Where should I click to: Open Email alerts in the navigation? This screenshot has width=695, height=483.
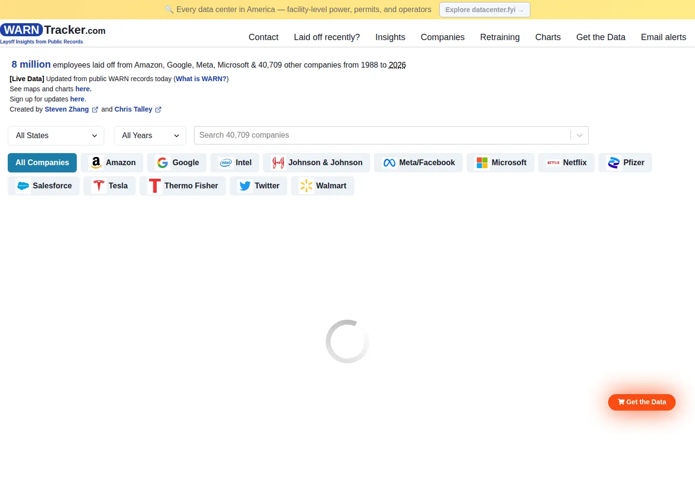664,37
